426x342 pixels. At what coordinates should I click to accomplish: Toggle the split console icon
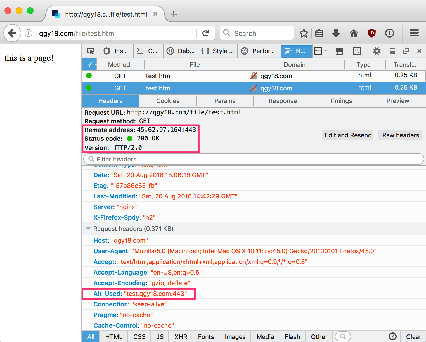tap(339, 51)
